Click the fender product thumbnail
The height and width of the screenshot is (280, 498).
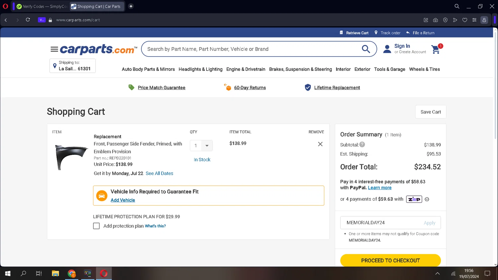pos(71,157)
